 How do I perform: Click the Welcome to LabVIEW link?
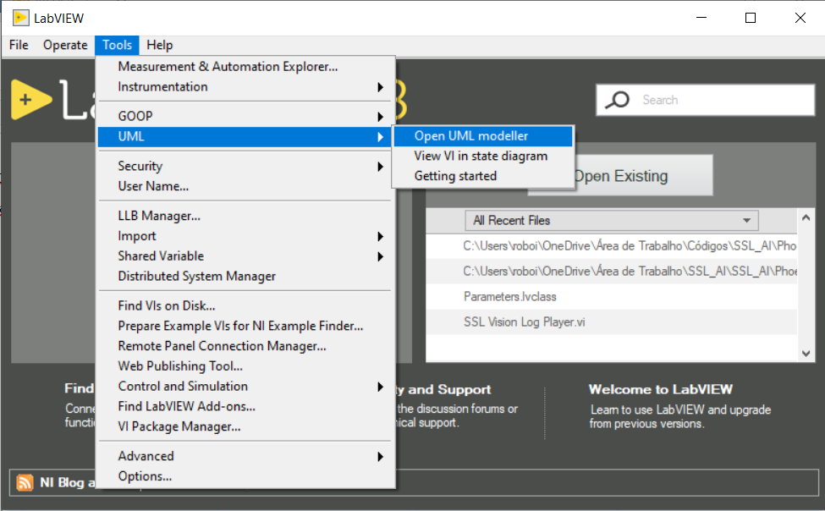click(660, 389)
